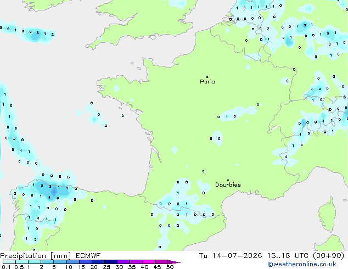This screenshot has height=269, width=348.
Task: Click the 40 legend scale value
Action: tap(144, 267)
